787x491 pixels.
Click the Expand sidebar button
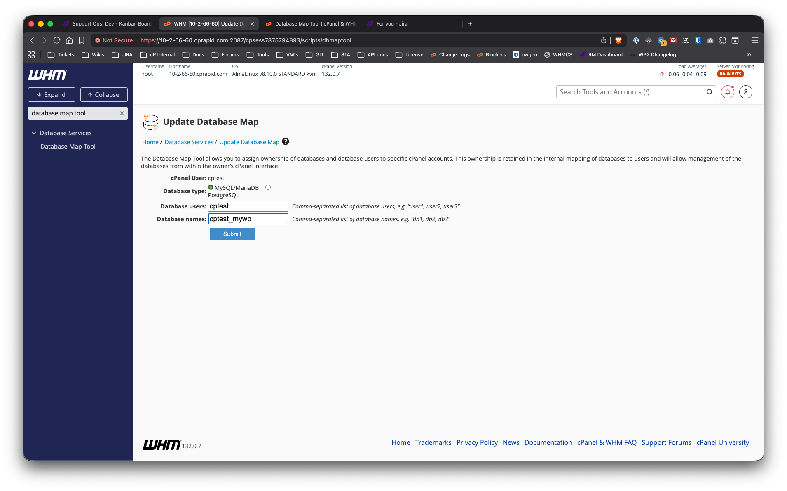click(52, 94)
